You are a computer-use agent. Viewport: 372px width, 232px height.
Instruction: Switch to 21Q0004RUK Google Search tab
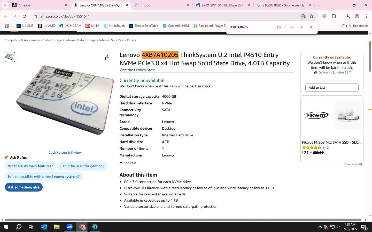click(283, 5)
